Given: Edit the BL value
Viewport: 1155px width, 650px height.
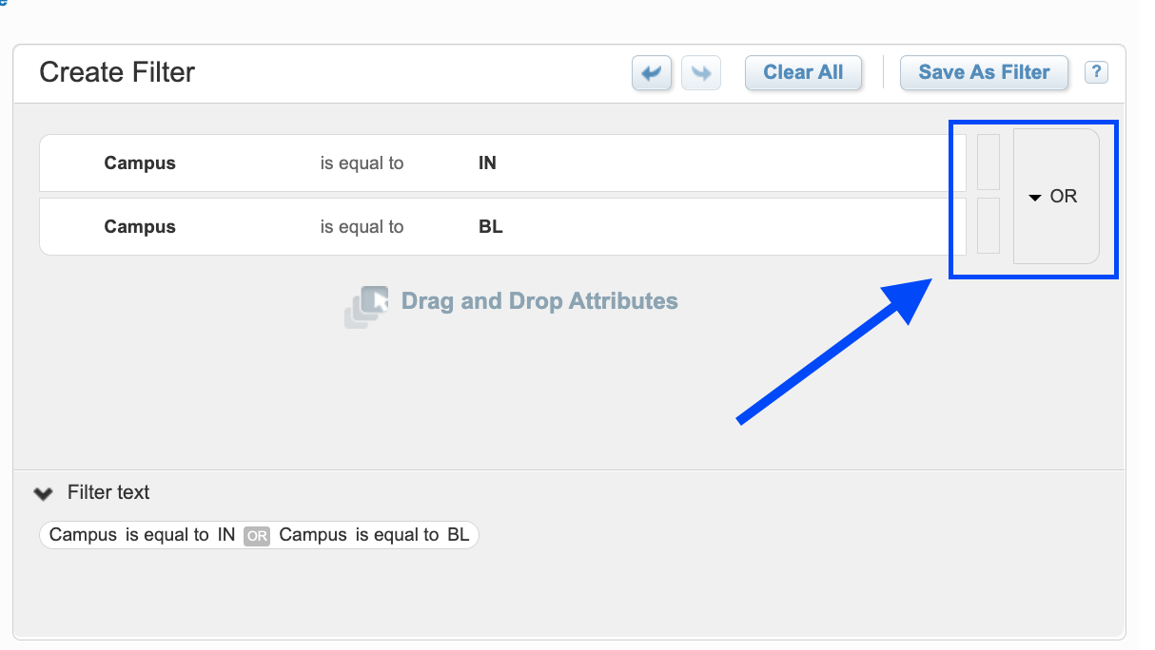Looking at the screenshot, I should (x=490, y=227).
